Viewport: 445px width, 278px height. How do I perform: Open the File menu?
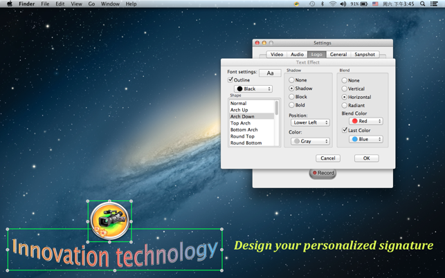click(45, 3)
